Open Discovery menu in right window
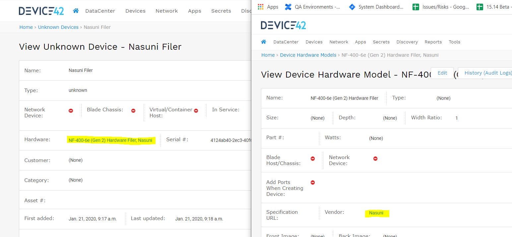This screenshot has height=237, width=512. 407,42
